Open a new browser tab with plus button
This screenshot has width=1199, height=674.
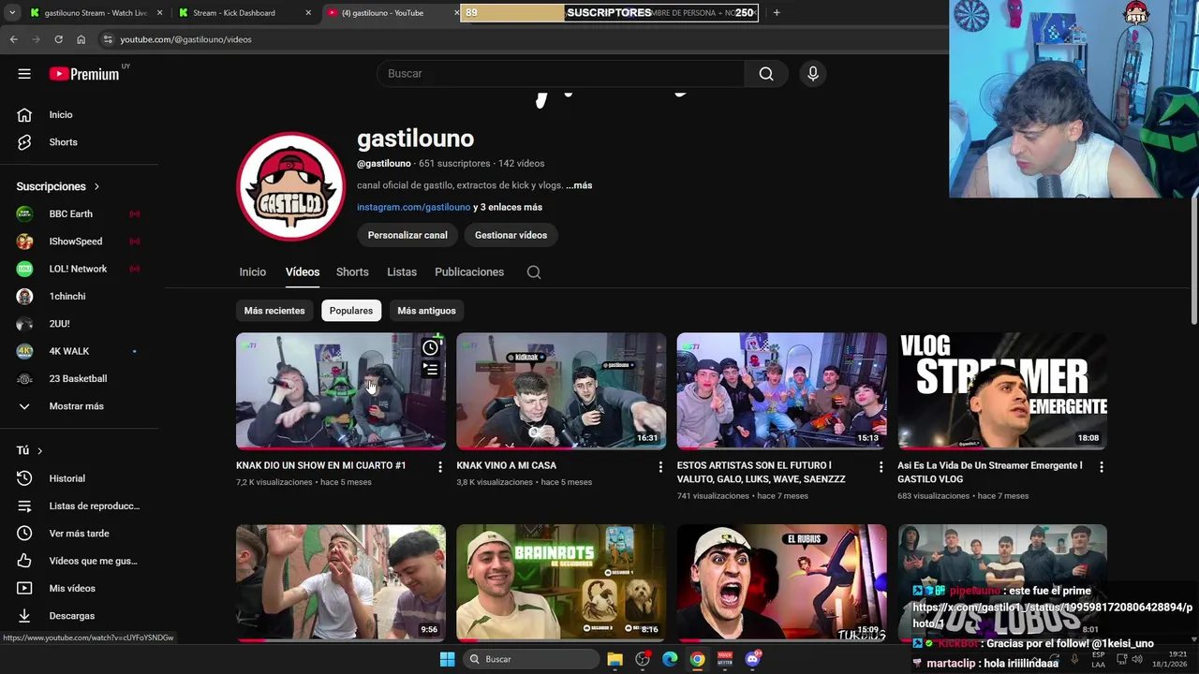(x=777, y=13)
